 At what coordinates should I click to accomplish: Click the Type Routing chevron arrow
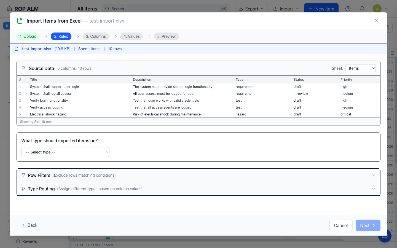374,189
